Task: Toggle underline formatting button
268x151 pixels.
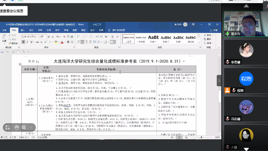Action: [x=32, y=42]
